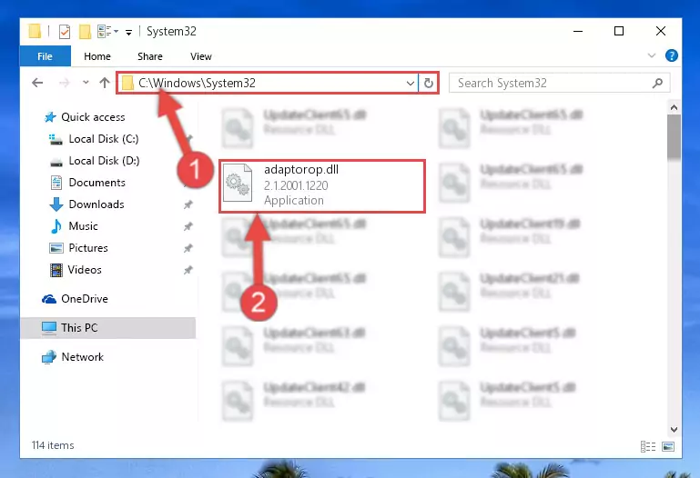700x478 pixels.
Task: Open the address bar history dropdown
Action: click(410, 84)
